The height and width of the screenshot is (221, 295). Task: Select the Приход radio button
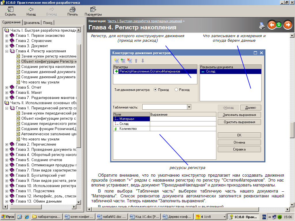[156, 90]
